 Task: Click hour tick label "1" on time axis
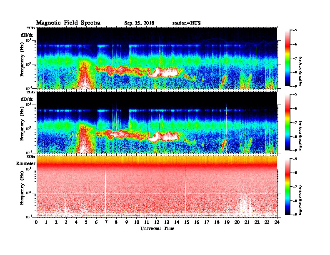pyautogui.click(x=46, y=222)
